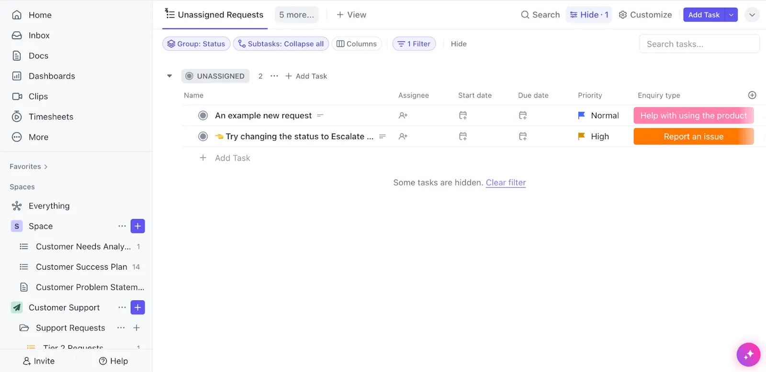
Task: Click the Space avatar 'S' icon
Action: coord(17,226)
